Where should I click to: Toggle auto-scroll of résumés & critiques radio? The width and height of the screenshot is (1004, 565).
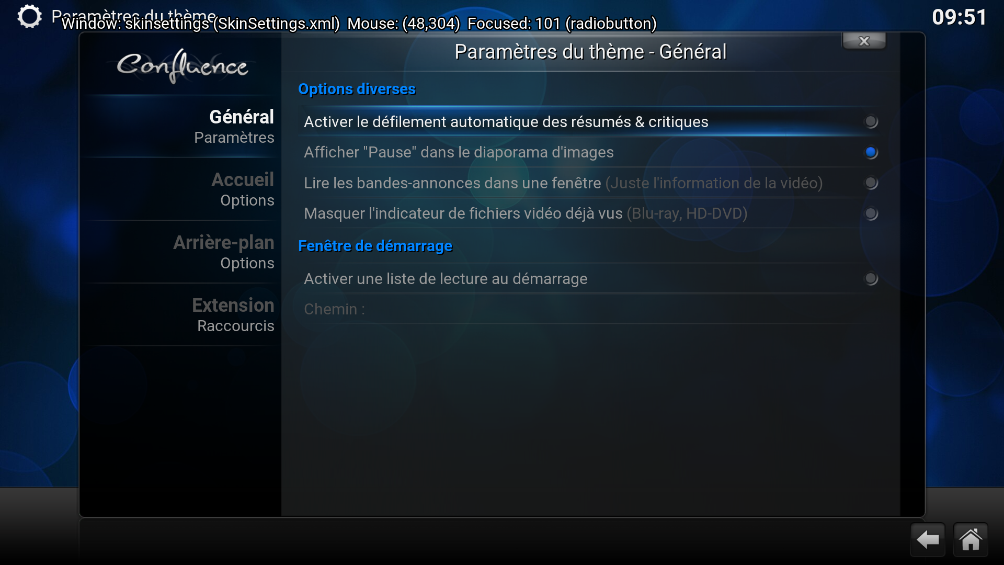pyautogui.click(x=871, y=122)
